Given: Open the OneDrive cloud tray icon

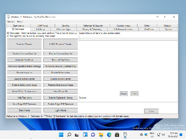Looking at the screenshot, I should [141, 134].
